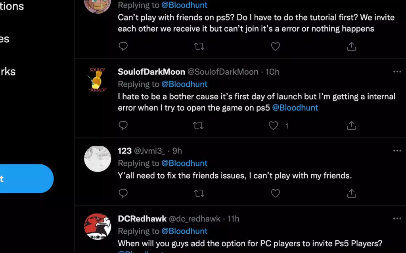Image resolution: width=406 pixels, height=253 pixels.
Task: Open the SoulofDarkMoon display name profile link
Action: coord(151,72)
